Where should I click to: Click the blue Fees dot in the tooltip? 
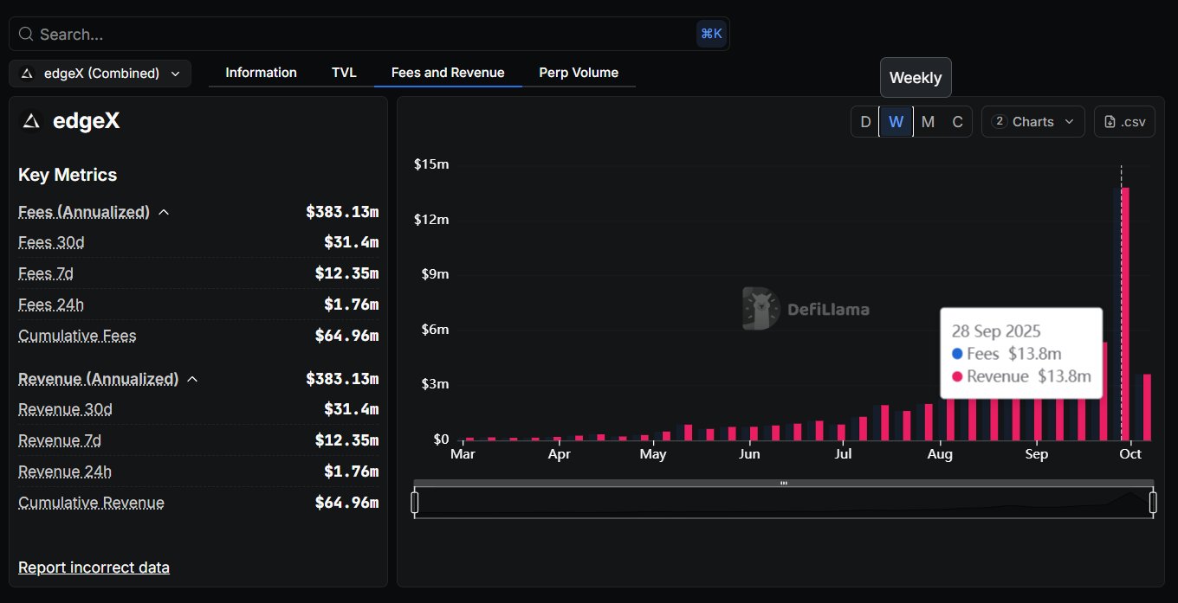point(959,353)
